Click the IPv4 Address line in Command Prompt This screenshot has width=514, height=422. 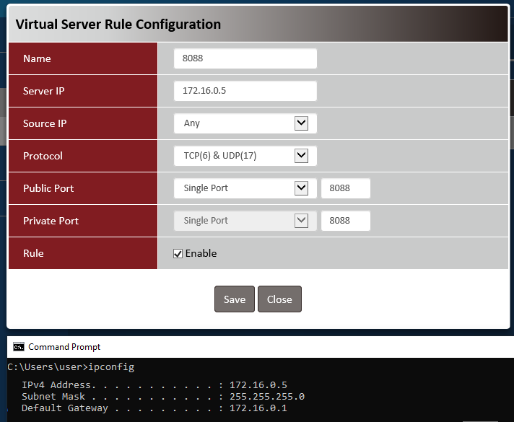coord(154,384)
